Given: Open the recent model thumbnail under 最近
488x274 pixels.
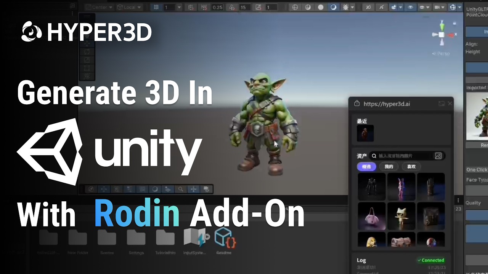Looking at the screenshot, I should coord(365,133).
